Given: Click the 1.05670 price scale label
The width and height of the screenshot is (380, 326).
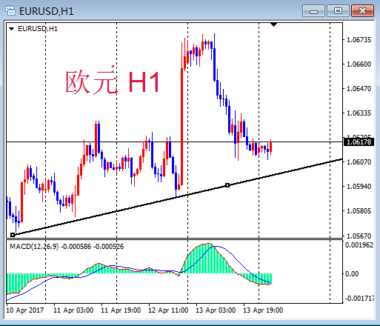Looking at the screenshot, I should [359, 236].
